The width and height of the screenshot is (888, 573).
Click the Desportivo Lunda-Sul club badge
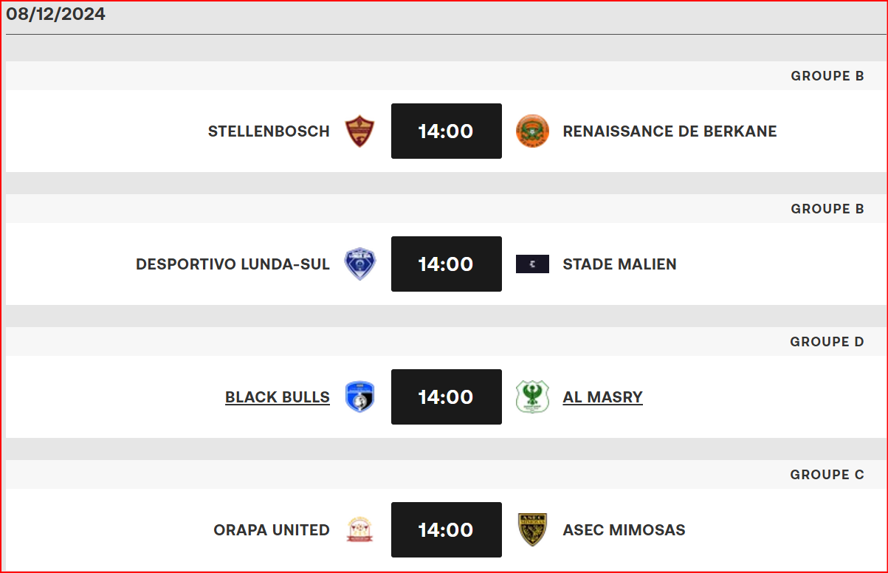(359, 264)
